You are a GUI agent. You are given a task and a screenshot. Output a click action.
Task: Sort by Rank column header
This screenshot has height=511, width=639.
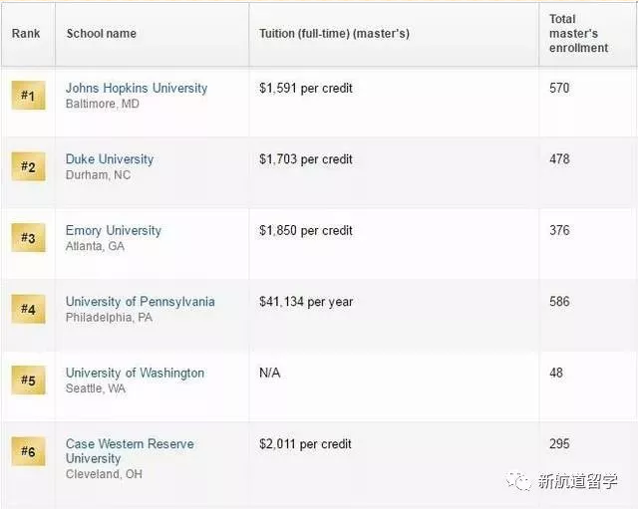point(26,34)
